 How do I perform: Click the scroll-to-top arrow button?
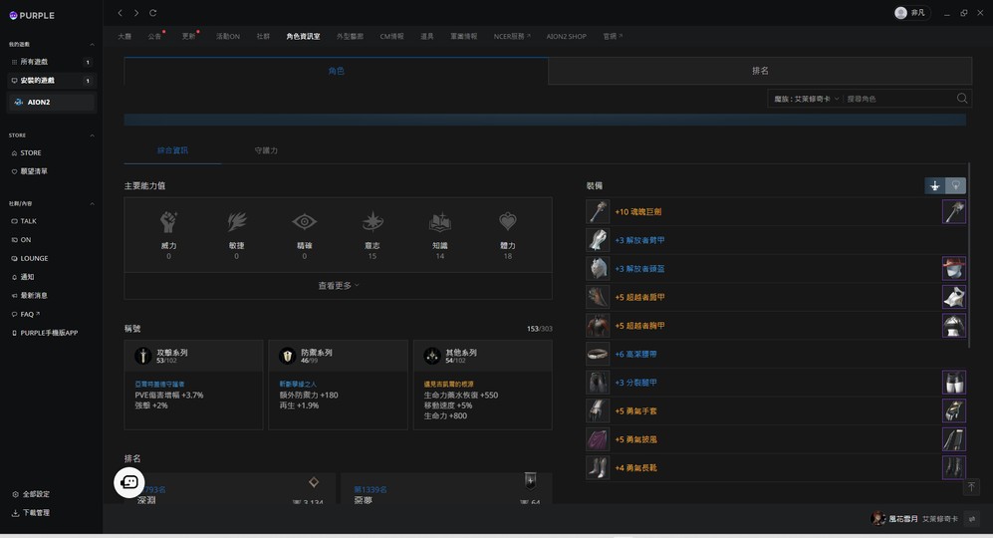pyautogui.click(x=971, y=487)
